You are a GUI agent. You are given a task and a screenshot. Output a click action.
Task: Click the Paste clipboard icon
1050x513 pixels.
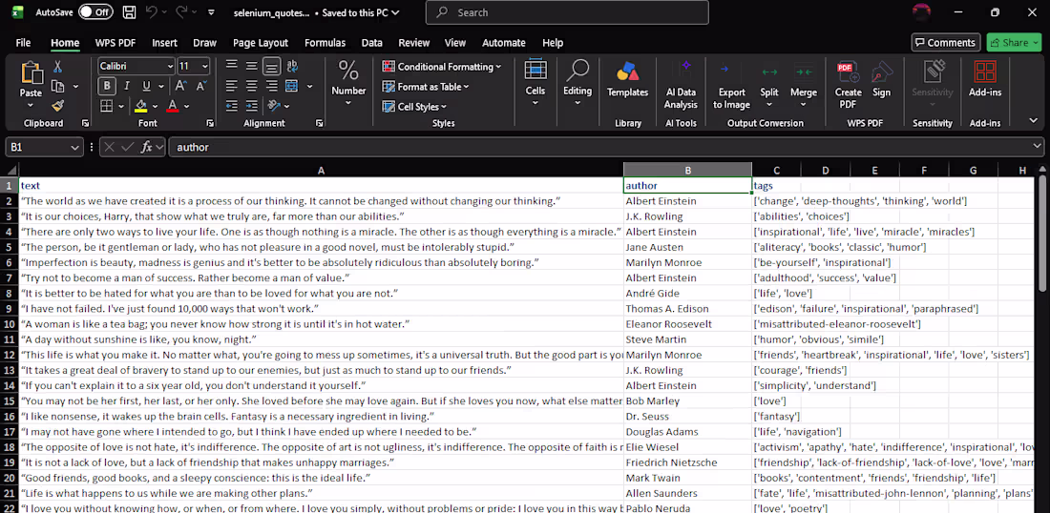click(x=31, y=72)
